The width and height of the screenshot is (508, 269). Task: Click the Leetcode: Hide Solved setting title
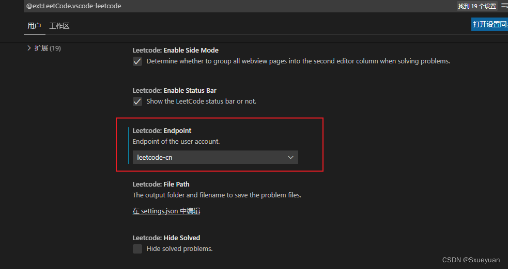166,238
